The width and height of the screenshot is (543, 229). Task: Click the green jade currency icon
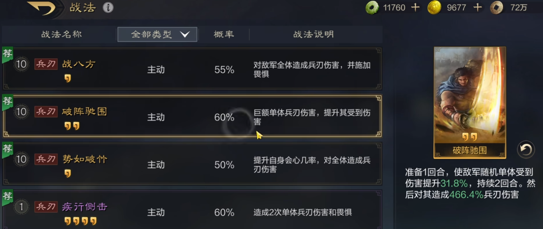pos(372,8)
